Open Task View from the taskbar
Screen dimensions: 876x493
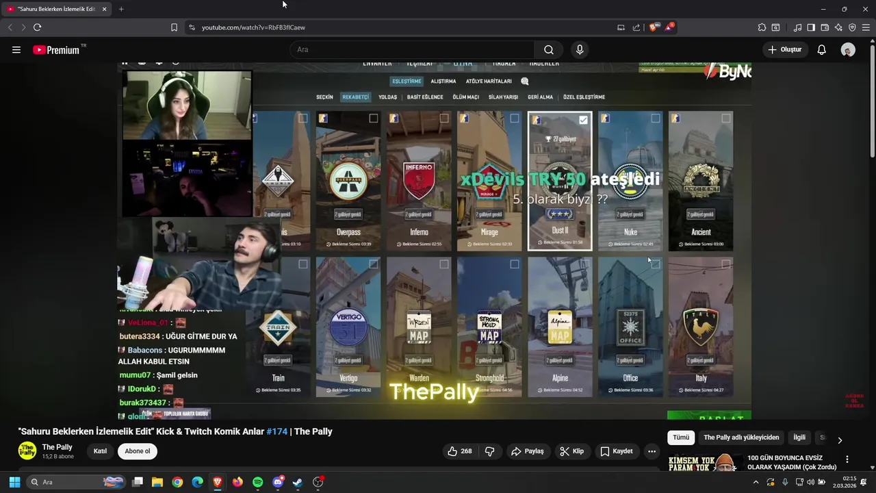(138, 482)
